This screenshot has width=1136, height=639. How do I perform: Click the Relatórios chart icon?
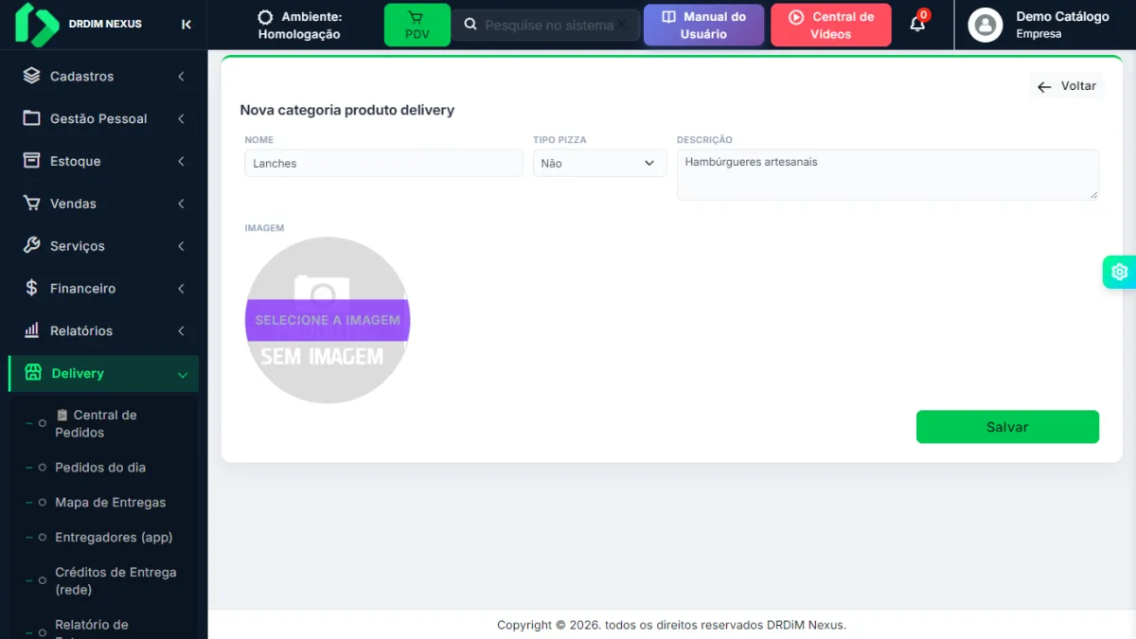[32, 330]
